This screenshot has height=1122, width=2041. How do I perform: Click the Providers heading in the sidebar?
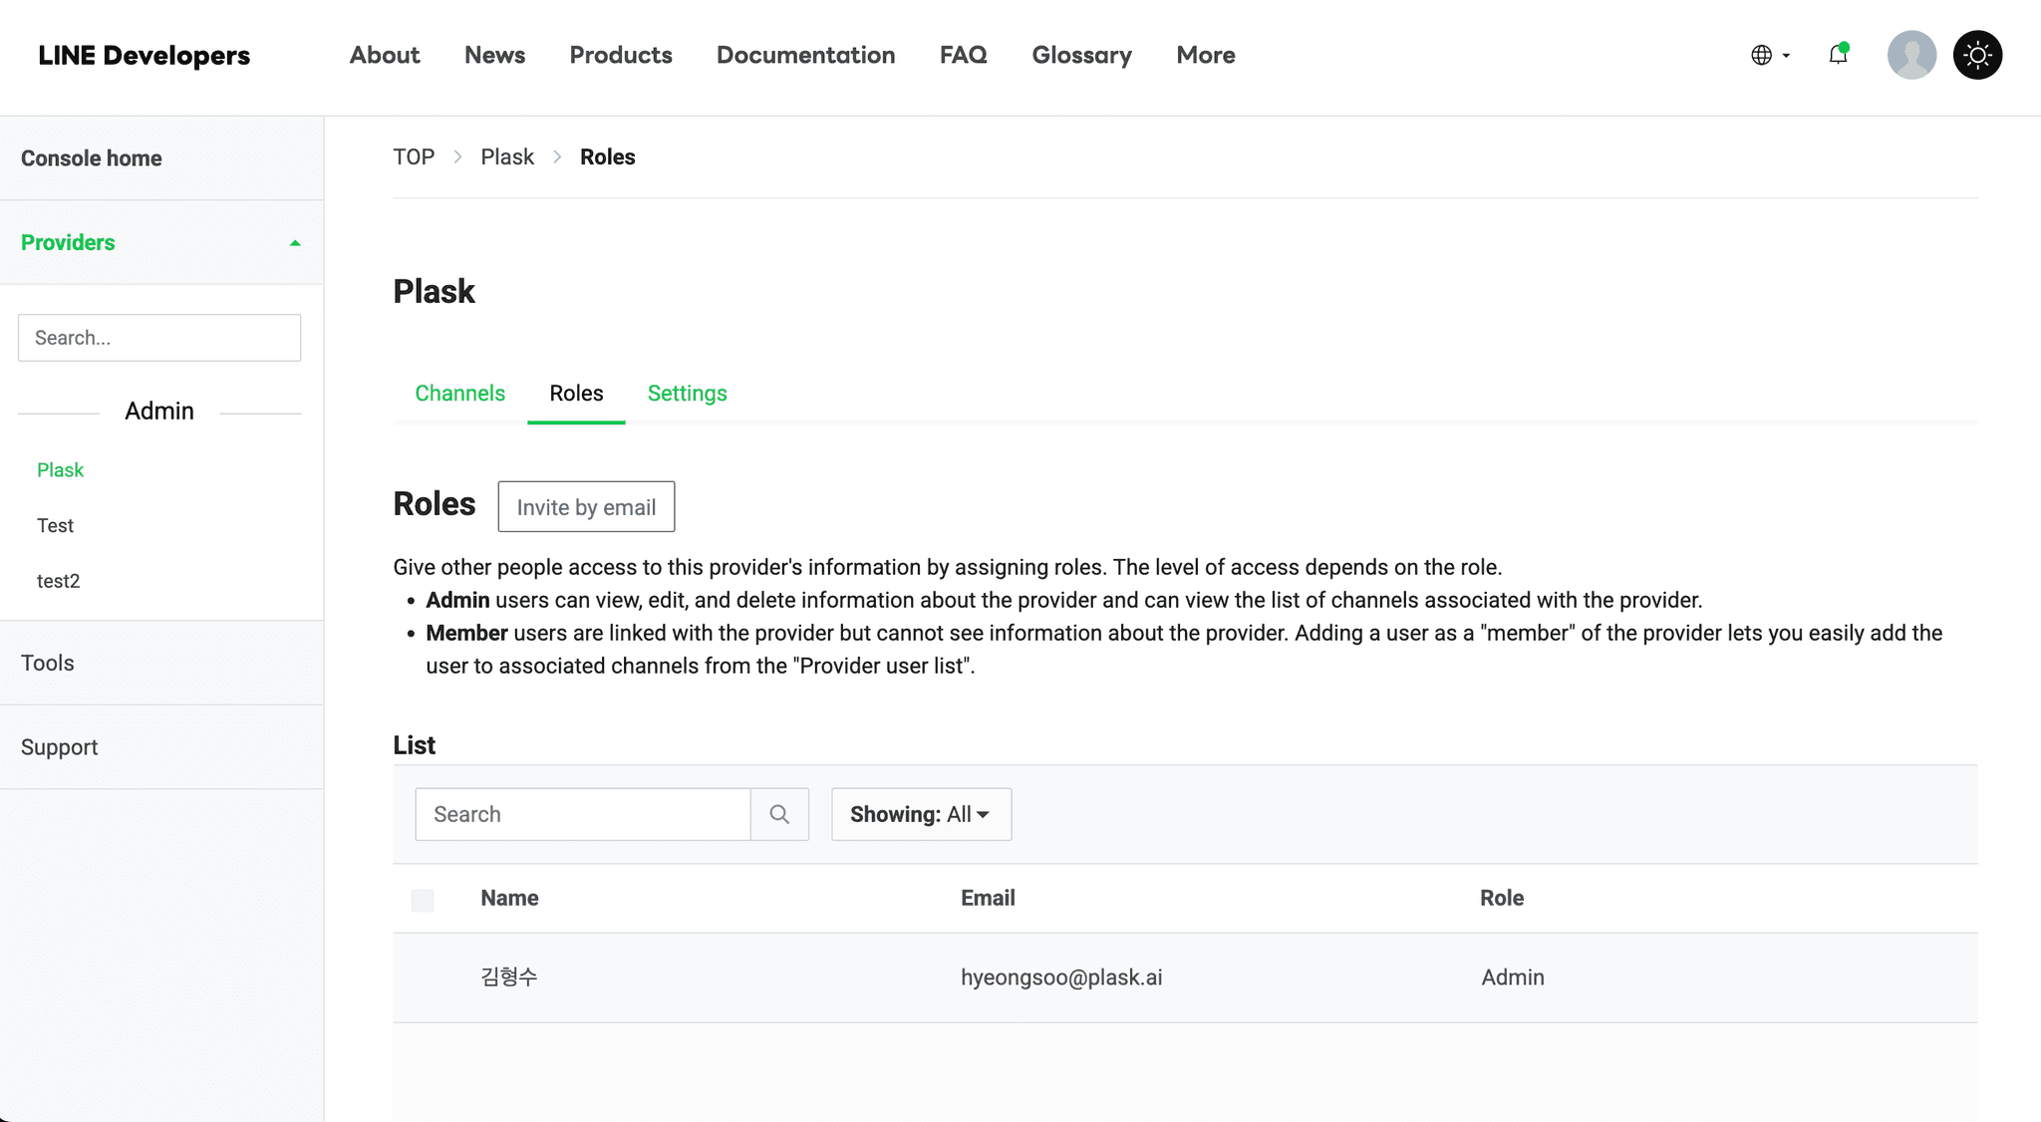point(68,243)
